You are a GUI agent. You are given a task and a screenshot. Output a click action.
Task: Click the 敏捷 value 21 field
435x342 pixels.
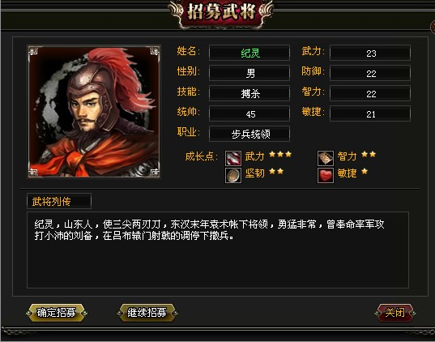(370, 113)
